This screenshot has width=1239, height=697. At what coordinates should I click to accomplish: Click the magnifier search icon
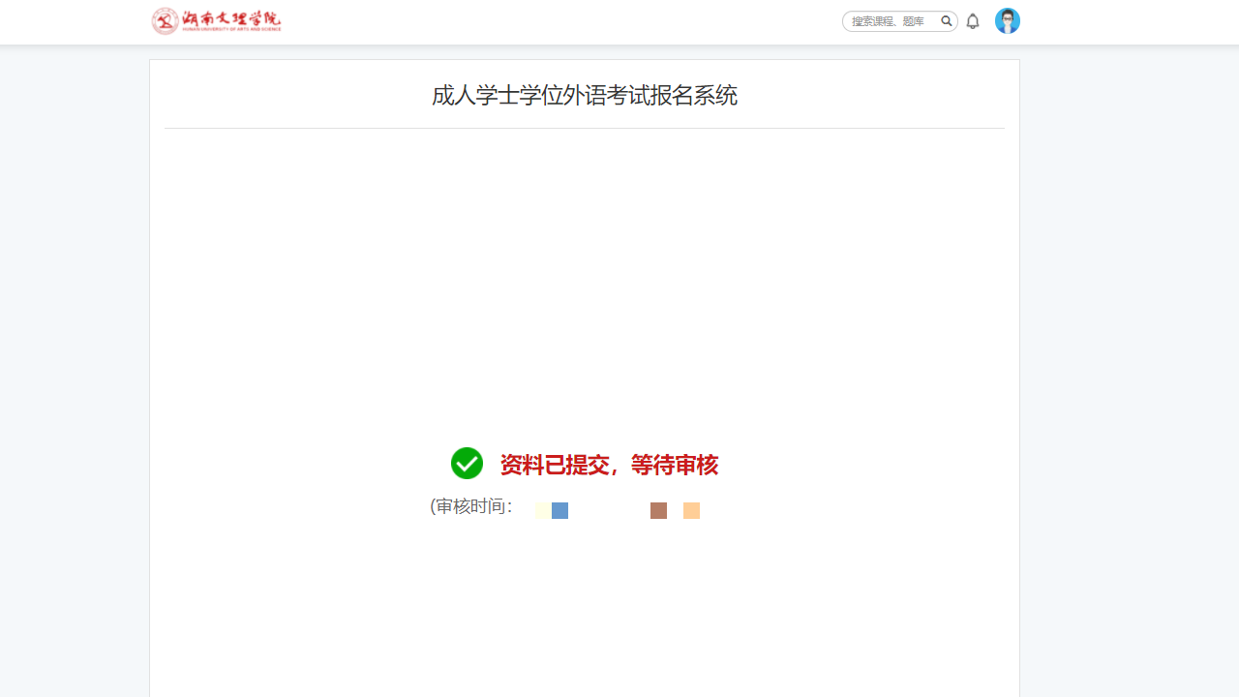(x=947, y=21)
